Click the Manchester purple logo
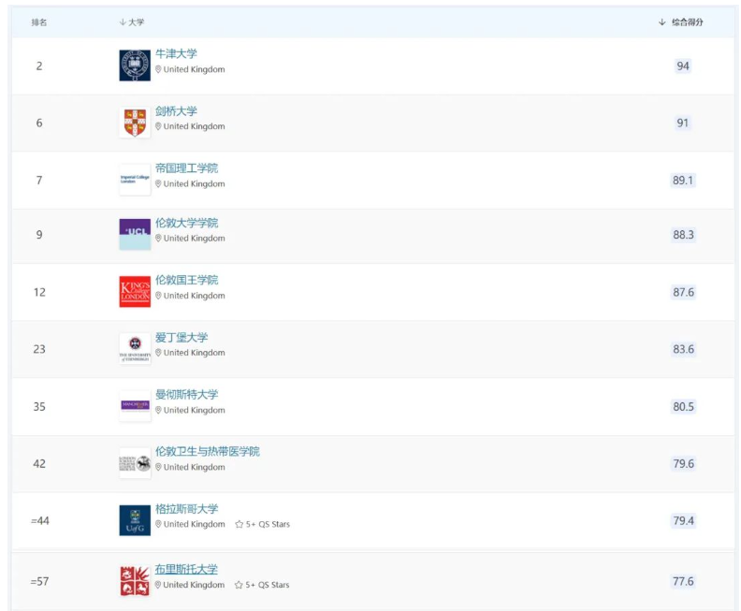The image size is (741, 611). point(135,406)
